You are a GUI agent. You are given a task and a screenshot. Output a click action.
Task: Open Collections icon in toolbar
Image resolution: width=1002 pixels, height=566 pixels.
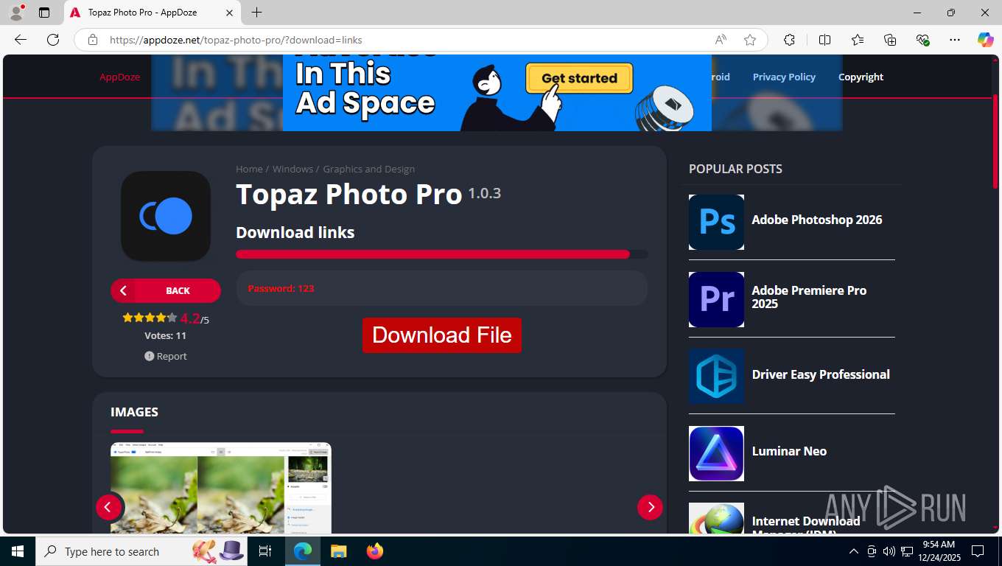pos(890,40)
